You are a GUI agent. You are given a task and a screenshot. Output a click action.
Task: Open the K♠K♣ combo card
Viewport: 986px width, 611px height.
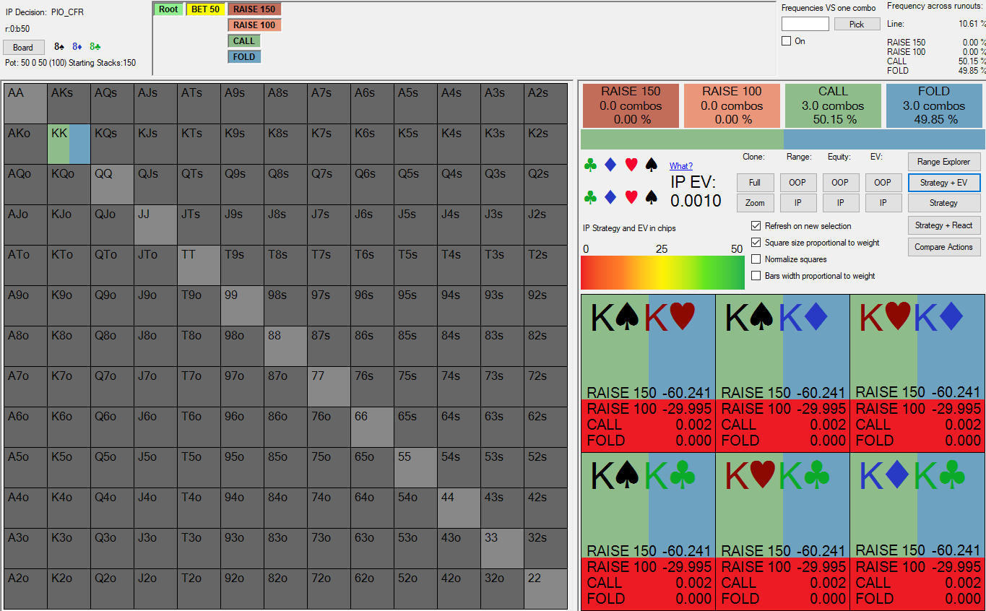tap(648, 531)
